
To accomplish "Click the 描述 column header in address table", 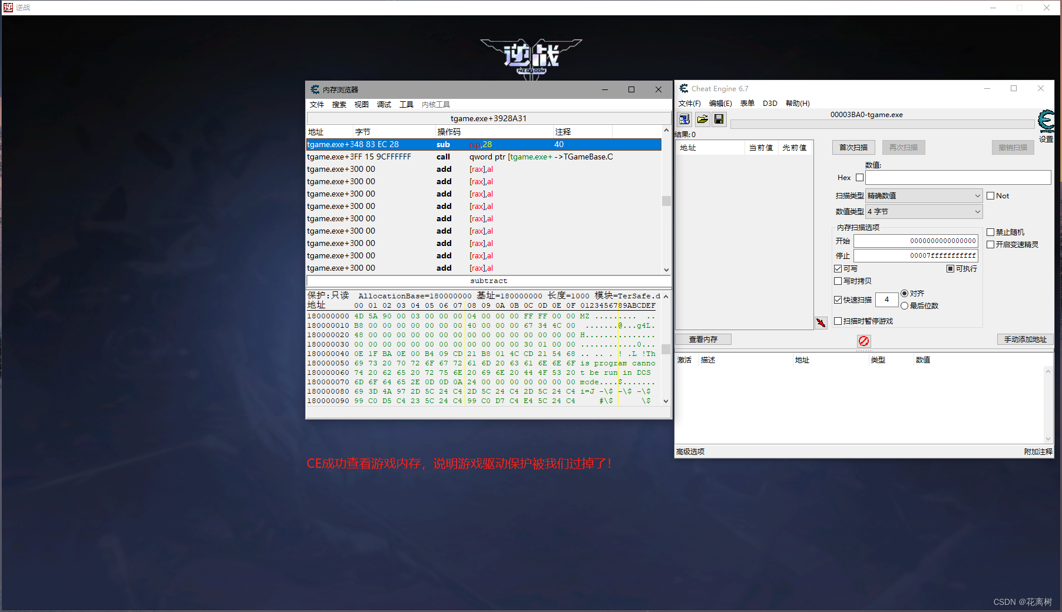I will [x=745, y=360].
